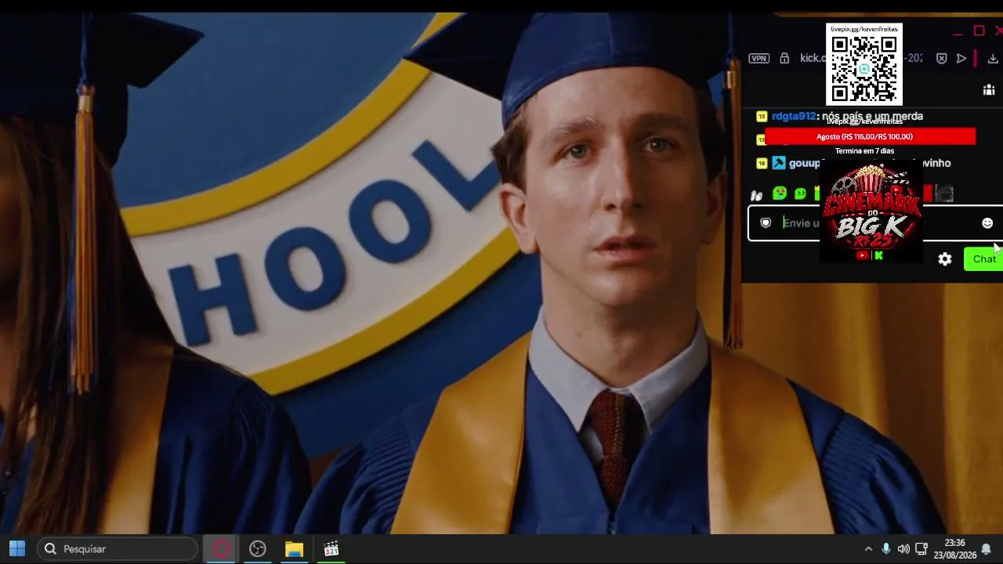1003x564 pixels.
Task: Select the green drooling emote
Action: pos(780,193)
